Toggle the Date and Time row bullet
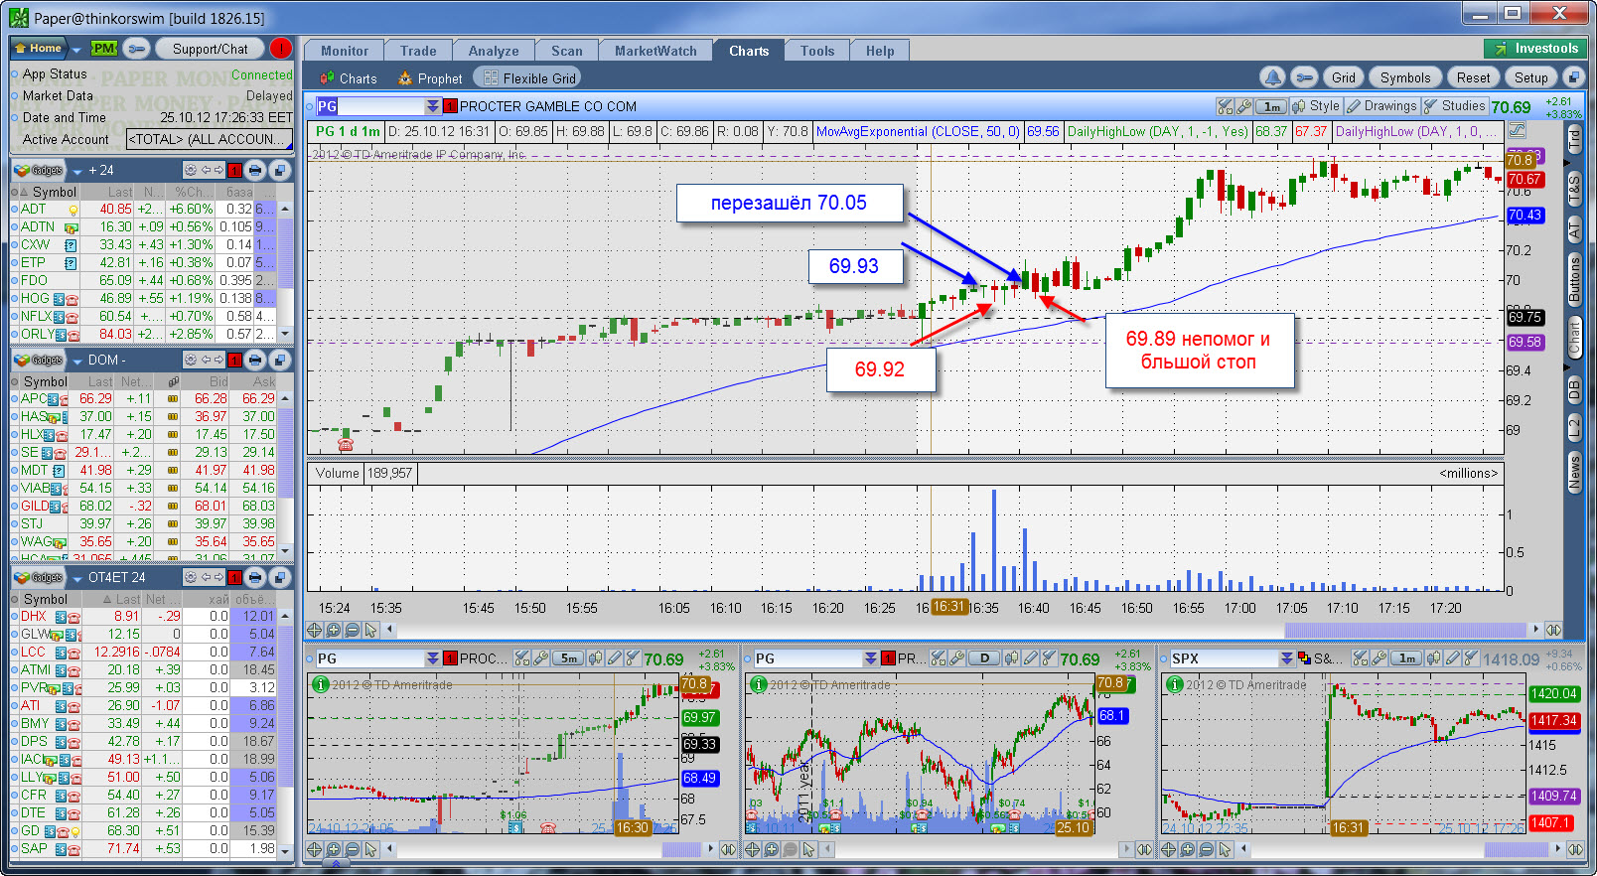 15,118
